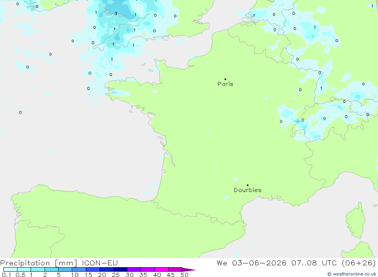Click the Precipitation [mm] title text
378x277 pixels.
click(x=39, y=263)
